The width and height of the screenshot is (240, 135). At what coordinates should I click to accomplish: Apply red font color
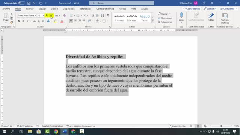tap(62, 21)
